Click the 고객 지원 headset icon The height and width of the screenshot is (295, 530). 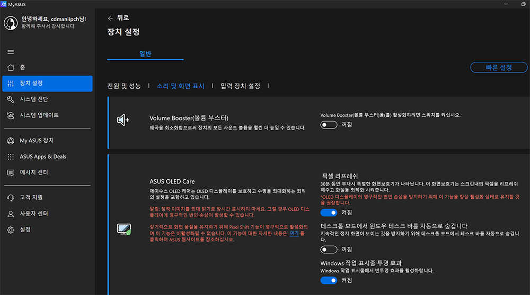[11, 198]
